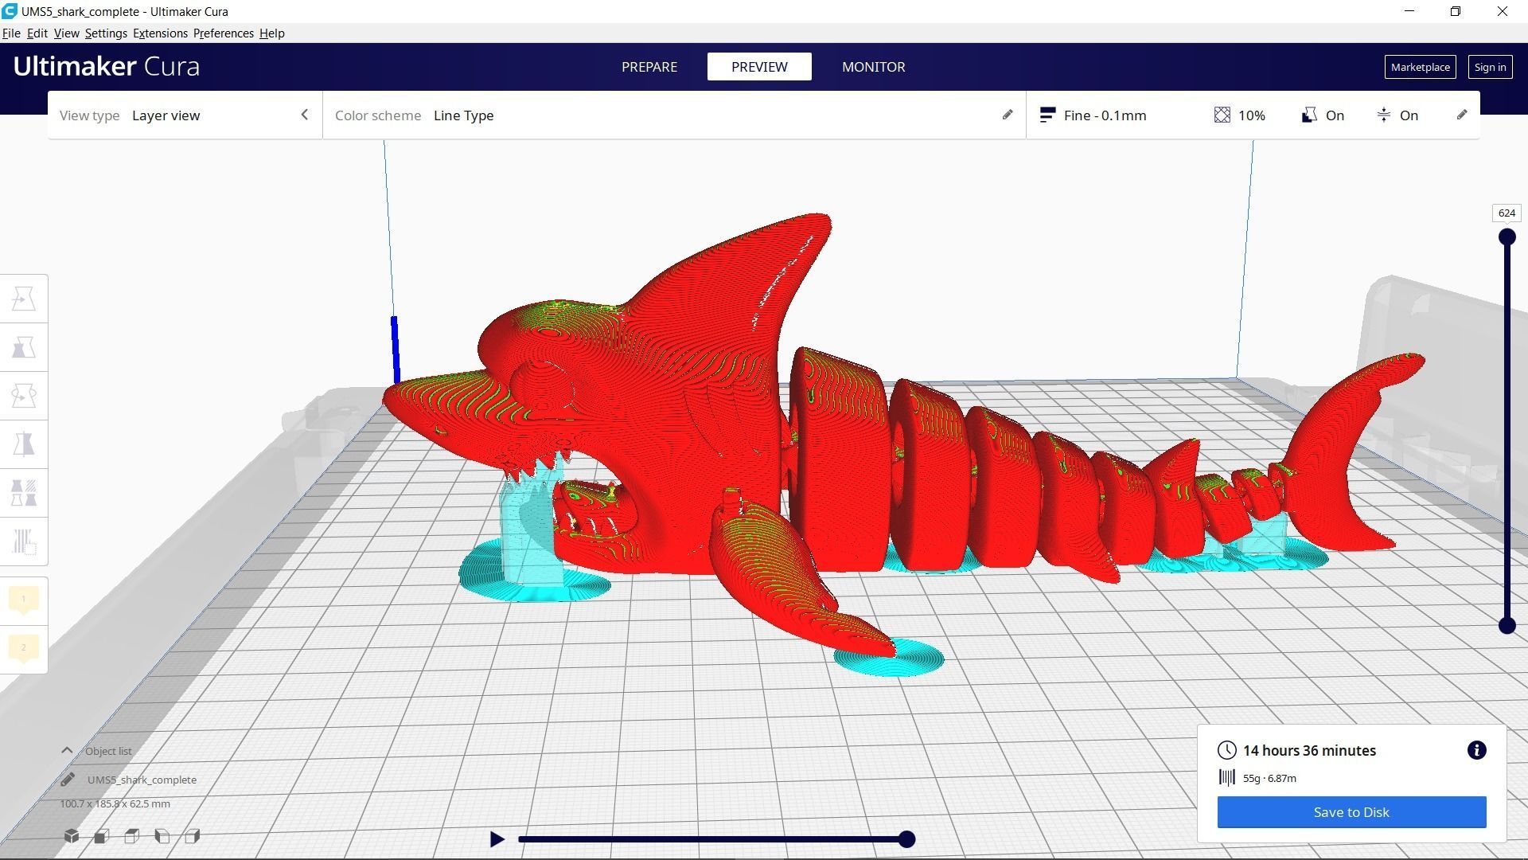Click the Fine 0.1mm profile icon
Viewport: 1528px width, 860px height.
point(1047,115)
